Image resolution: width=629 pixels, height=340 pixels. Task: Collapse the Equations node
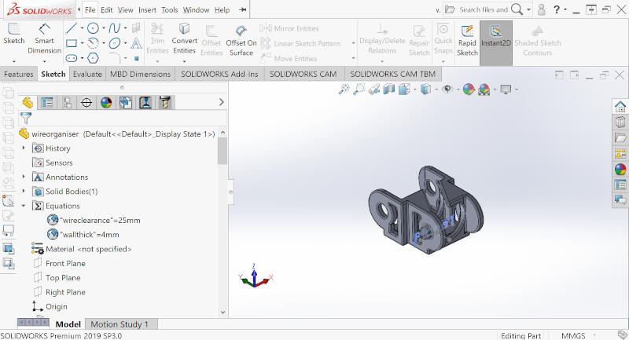click(x=24, y=206)
